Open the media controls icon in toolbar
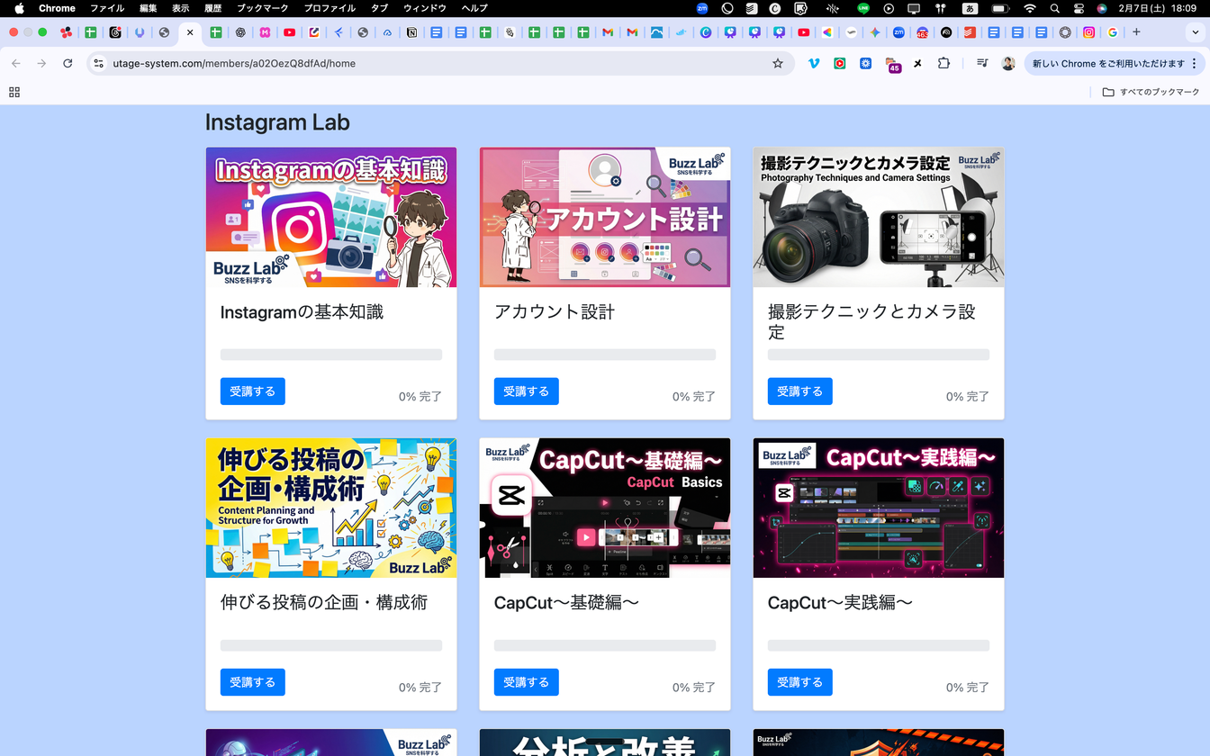The image size is (1210, 756). [x=982, y=64]
